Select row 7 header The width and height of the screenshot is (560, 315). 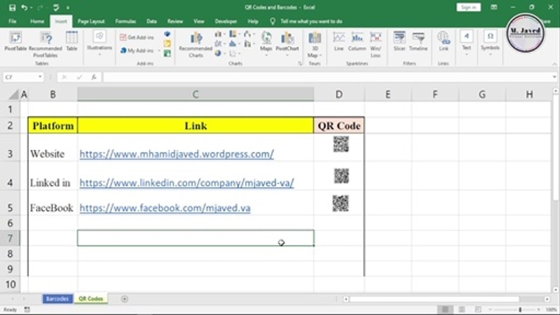[x=10, y=238]
